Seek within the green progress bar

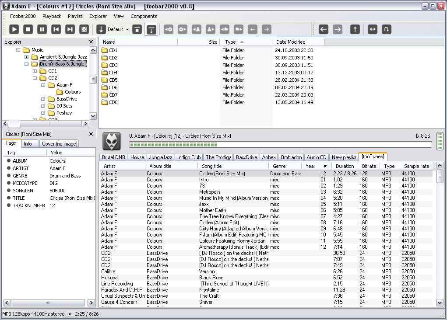[280, 145]
